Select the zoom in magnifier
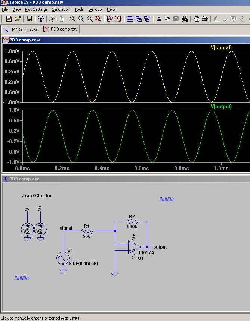 point(72,19)
